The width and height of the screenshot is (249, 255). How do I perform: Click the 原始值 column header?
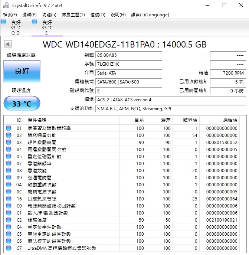219,120
